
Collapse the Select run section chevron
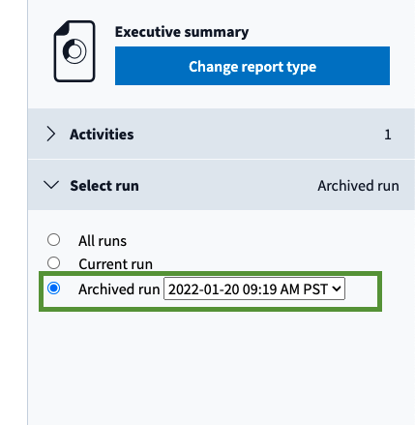coord(51,185)
